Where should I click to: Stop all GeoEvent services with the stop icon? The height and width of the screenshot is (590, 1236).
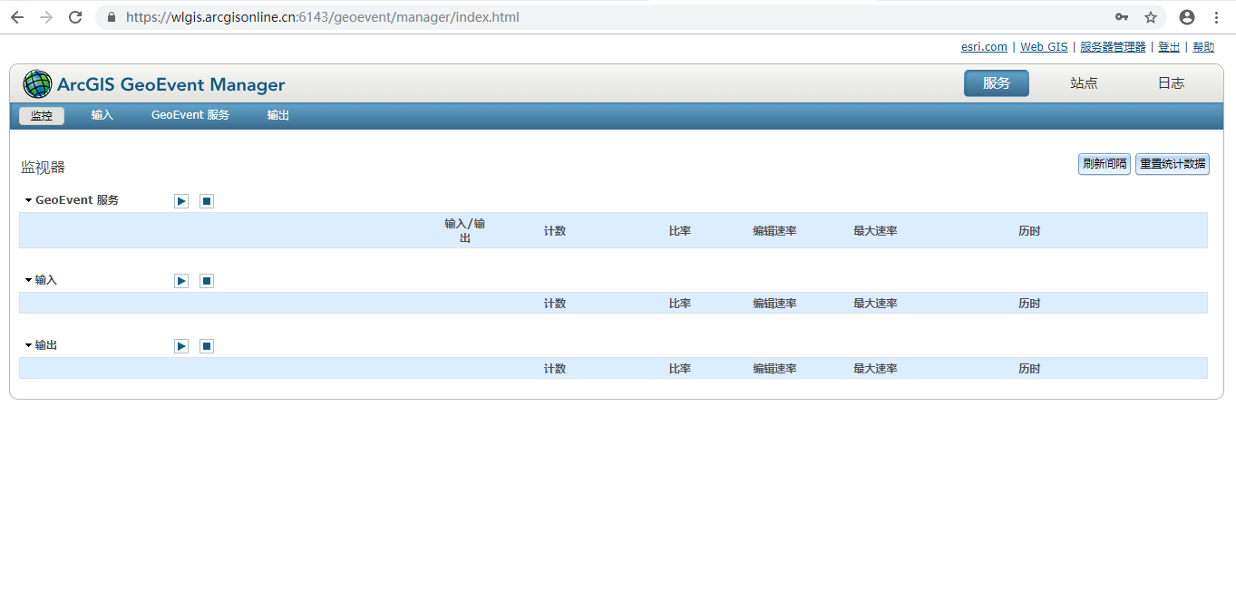(206, 200)
